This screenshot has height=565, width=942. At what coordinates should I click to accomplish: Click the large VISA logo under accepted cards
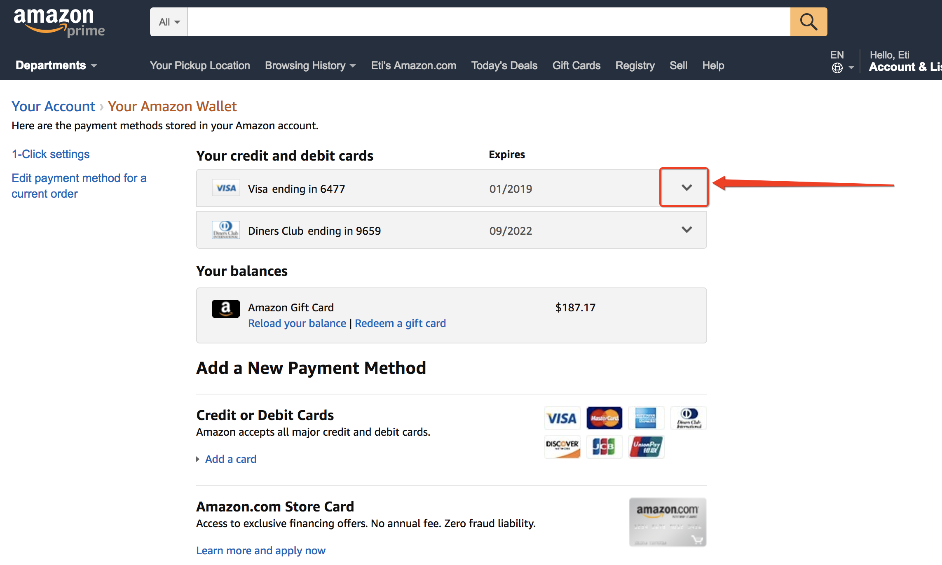[562, 418]
